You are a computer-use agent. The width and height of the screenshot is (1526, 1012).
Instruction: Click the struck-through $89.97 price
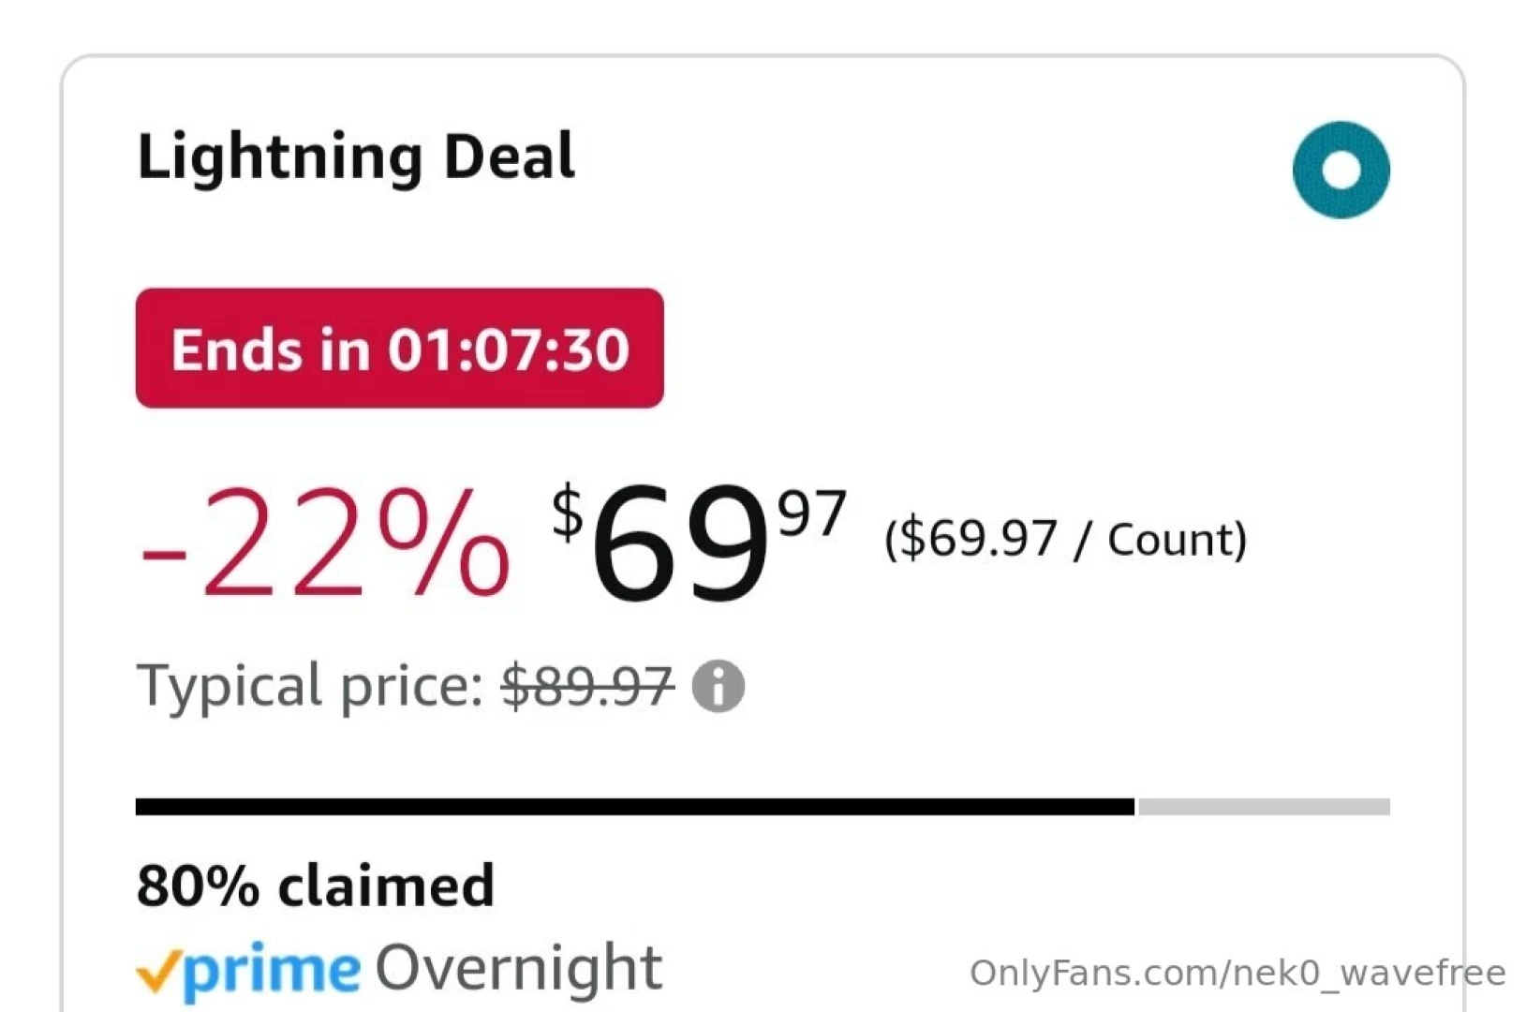[x=587, y=685]
